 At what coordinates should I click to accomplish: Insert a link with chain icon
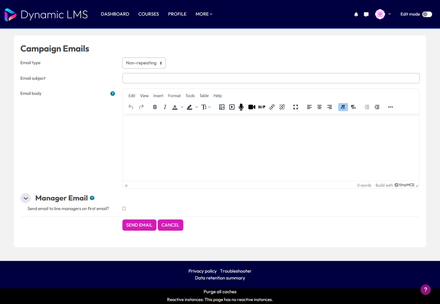pyautogui.click(x=272, y=107)
